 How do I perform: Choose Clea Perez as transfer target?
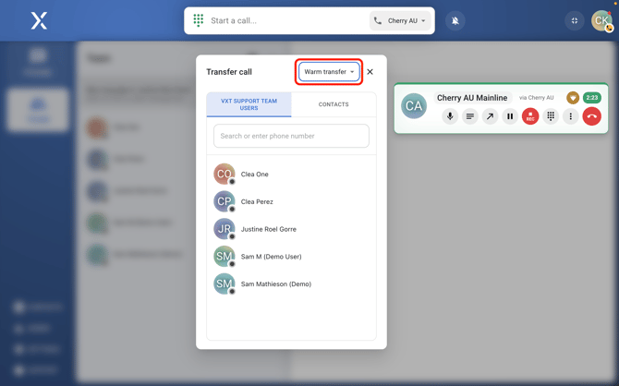coord(257,201)
